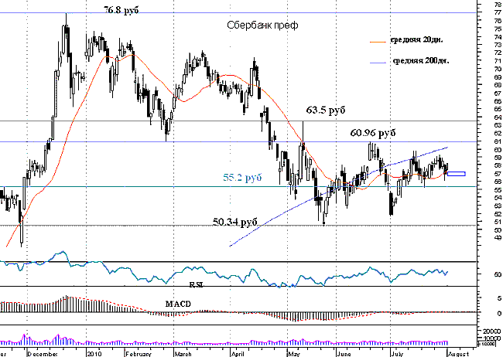Click the 20000 value on volume scale

click(x=492, y=331)
